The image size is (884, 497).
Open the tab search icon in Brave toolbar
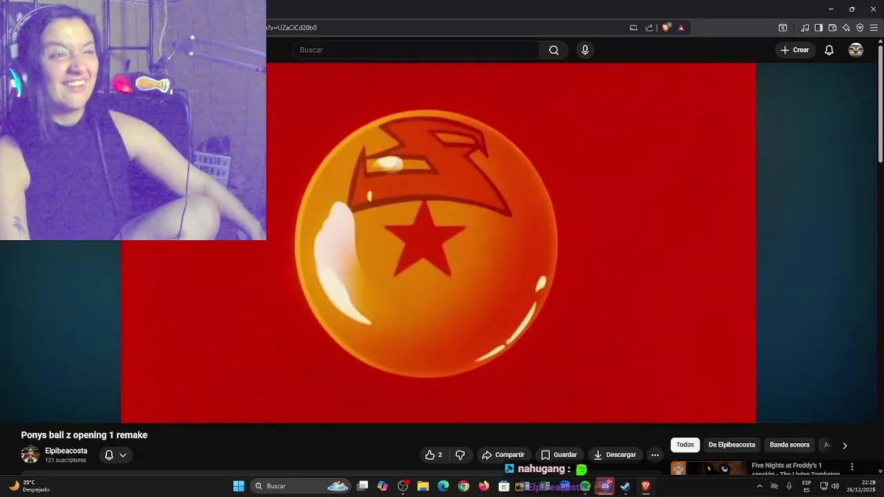coord(782,28)
